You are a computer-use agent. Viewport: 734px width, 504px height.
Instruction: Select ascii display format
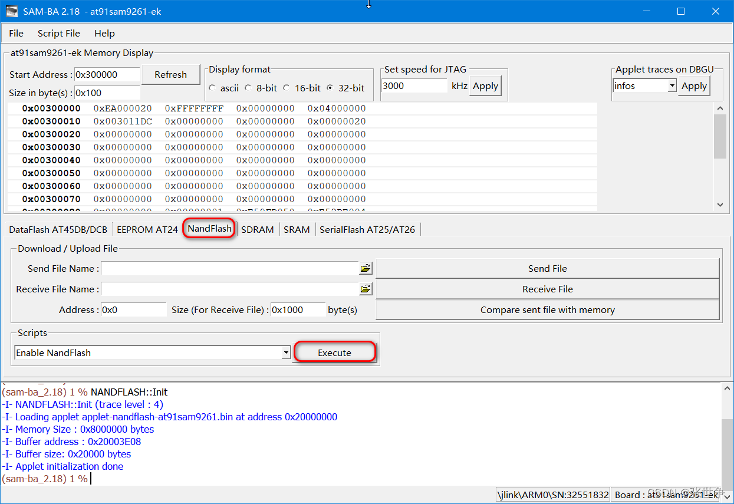pyautogui.click(x=212, y=88)
